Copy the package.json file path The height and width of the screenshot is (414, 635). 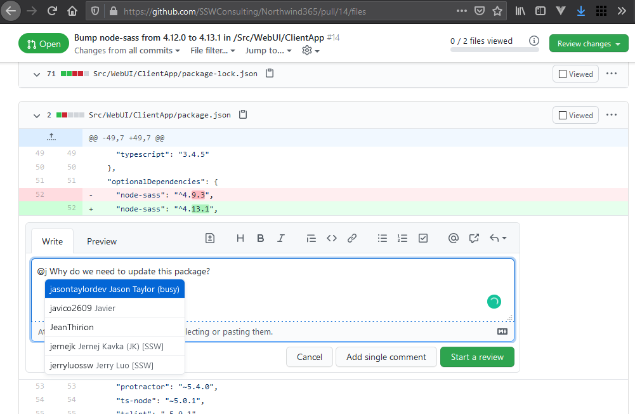click(x=242, y=115)
